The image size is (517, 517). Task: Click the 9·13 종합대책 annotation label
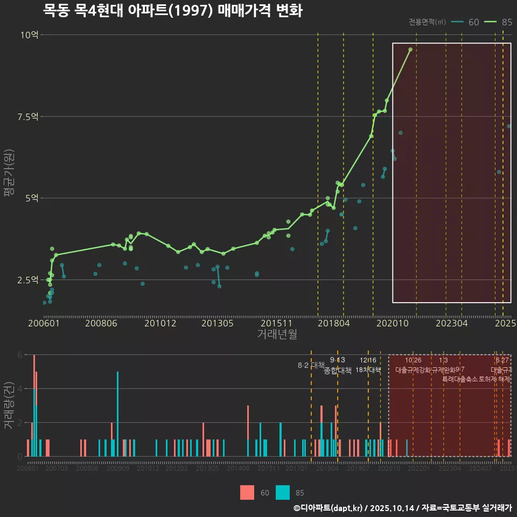click(338, 365)
